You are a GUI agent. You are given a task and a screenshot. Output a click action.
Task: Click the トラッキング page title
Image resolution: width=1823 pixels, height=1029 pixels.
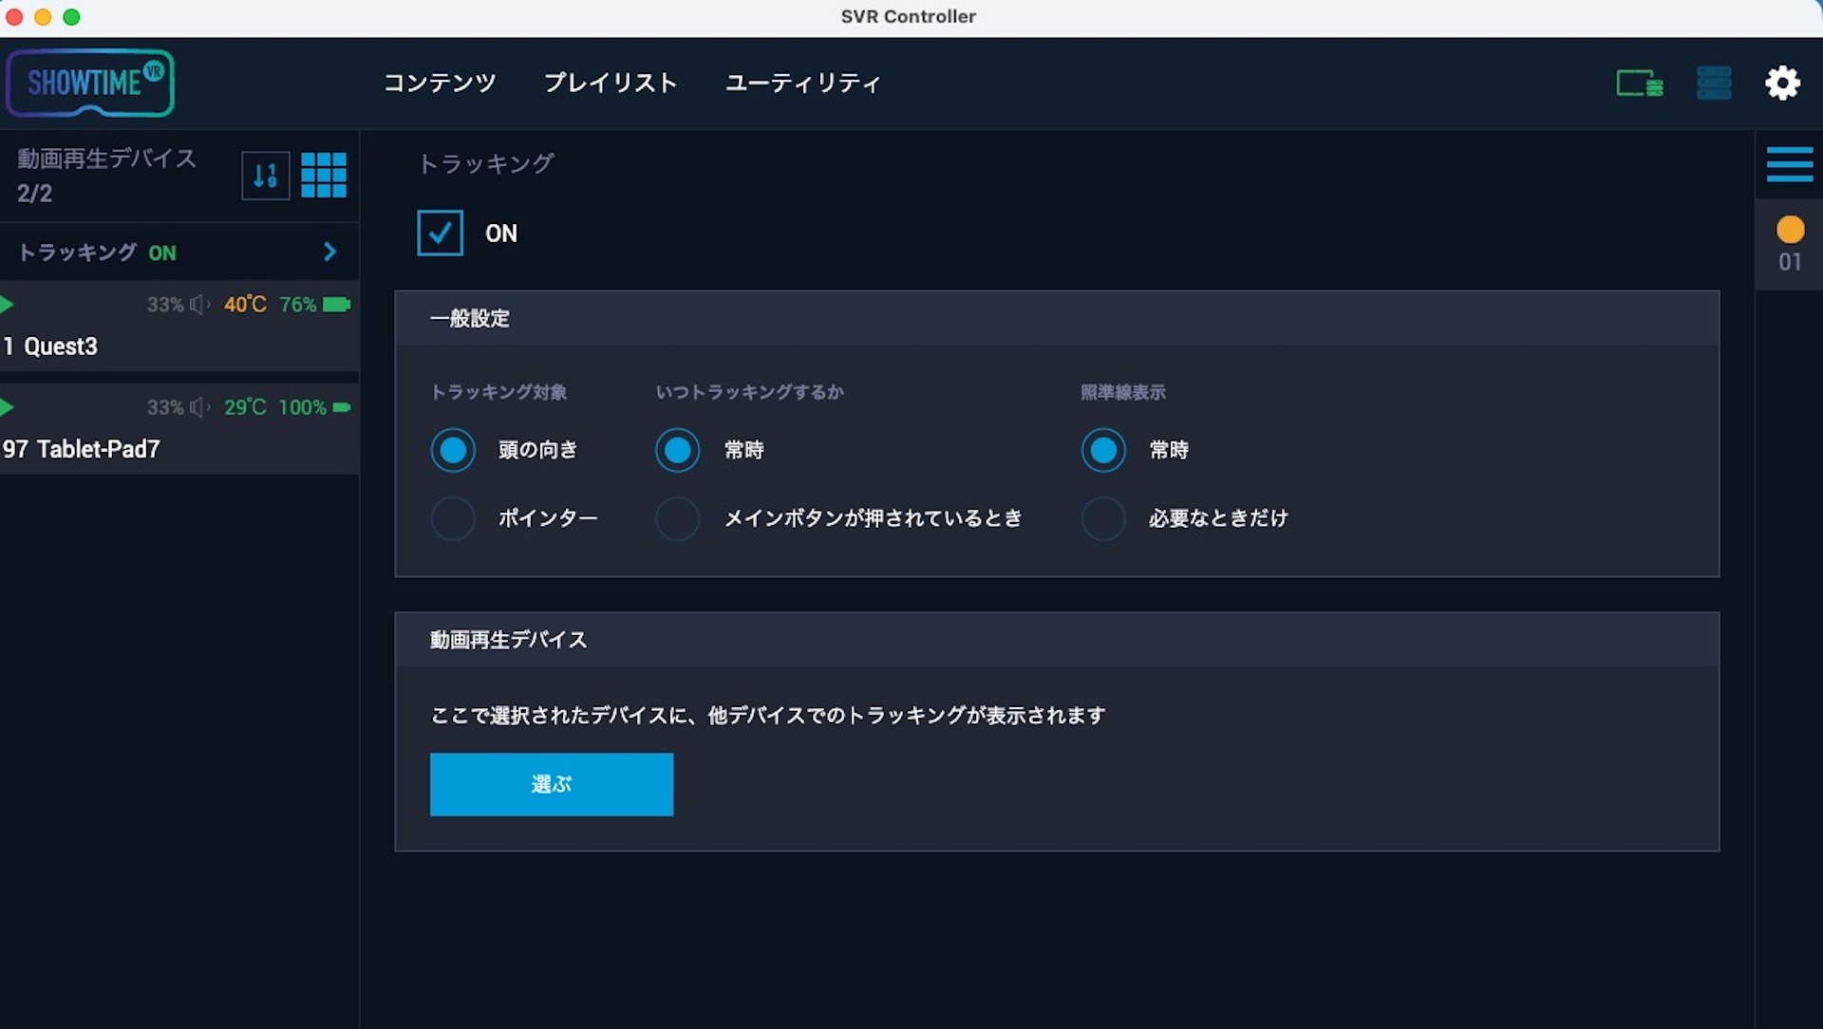coord(486,163)
